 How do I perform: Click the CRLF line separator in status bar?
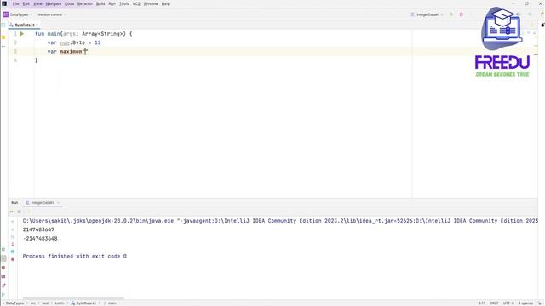[494, 303]
